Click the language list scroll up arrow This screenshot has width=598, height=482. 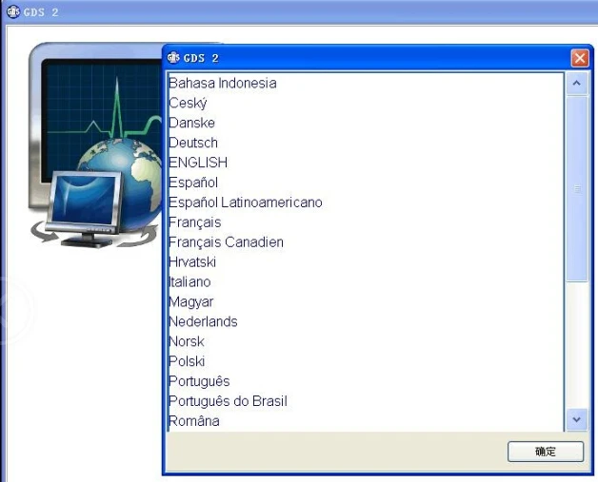point(577,83)
